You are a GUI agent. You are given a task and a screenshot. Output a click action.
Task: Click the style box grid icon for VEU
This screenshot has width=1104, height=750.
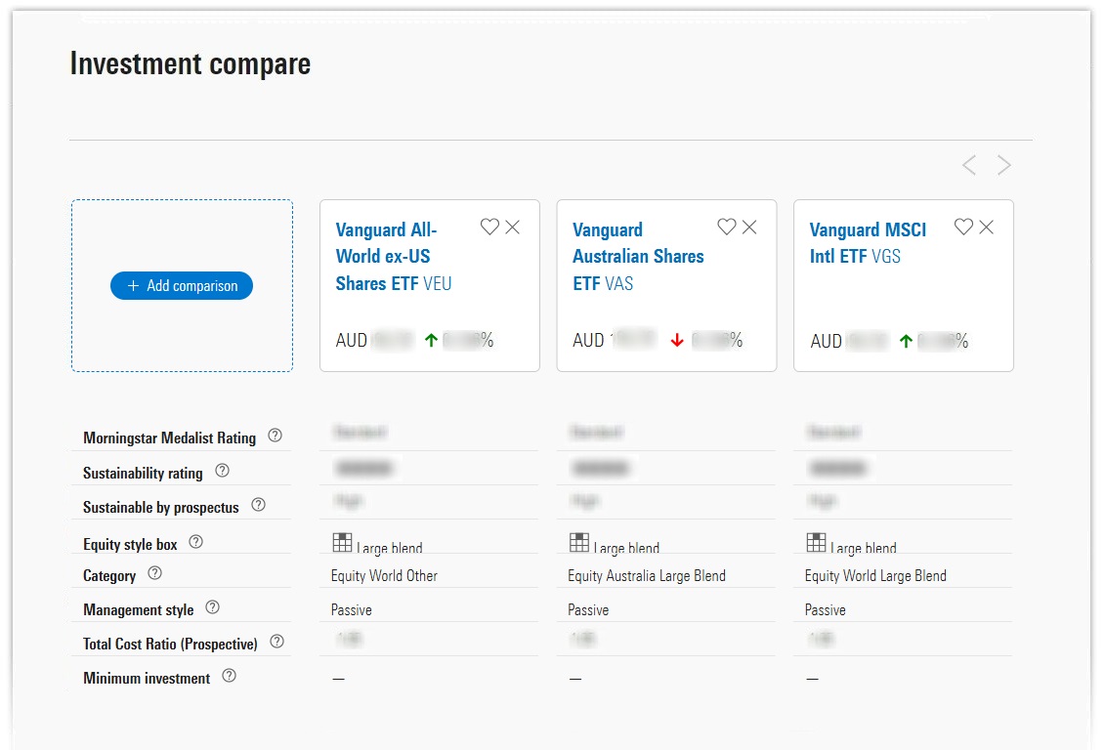point(342,542)
